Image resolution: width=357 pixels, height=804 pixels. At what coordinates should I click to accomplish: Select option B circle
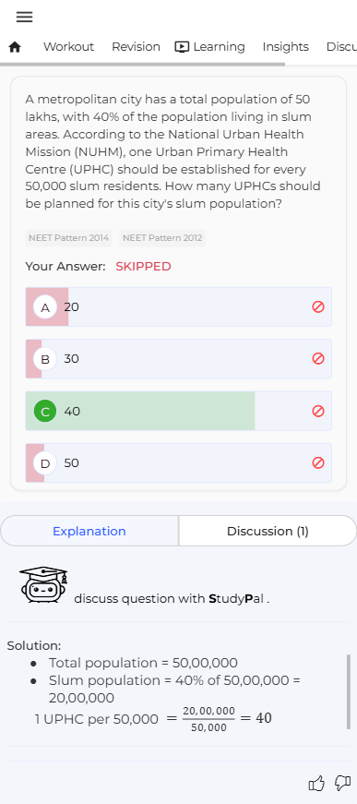[x=45, y=359]
